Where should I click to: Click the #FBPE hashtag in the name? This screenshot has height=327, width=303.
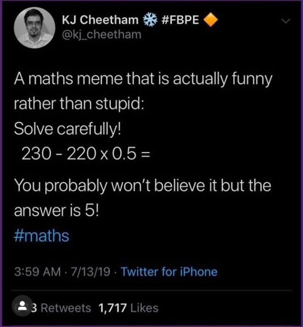click(x=181, y=20)
